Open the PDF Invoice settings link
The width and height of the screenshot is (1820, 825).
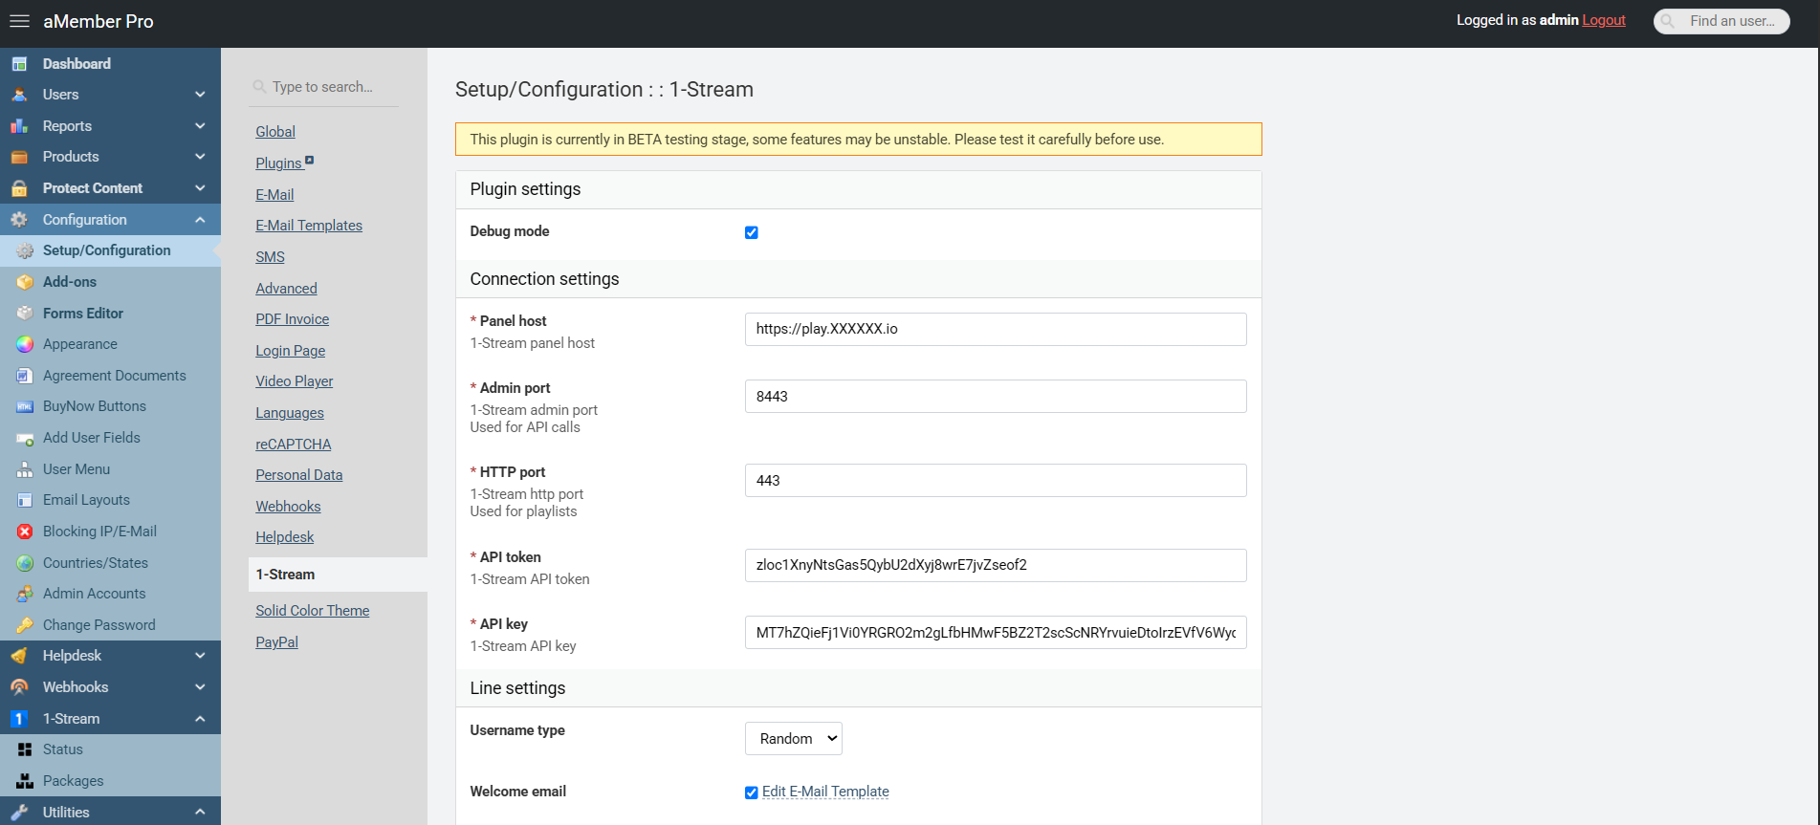293,319
